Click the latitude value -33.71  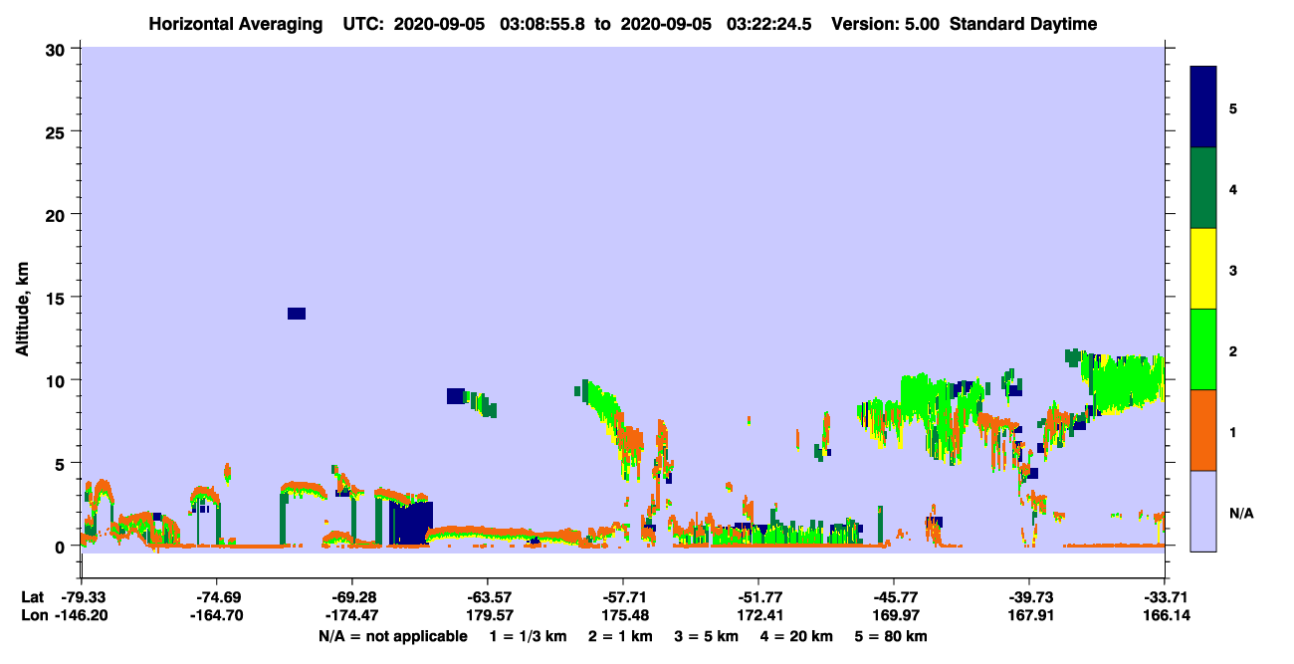coord(1164,597)
